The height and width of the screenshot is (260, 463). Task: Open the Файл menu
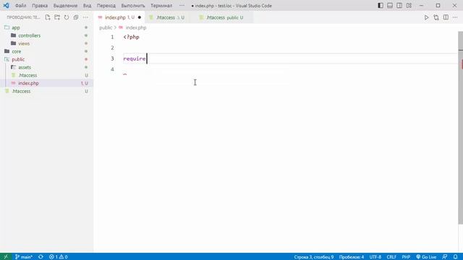point(20,6)
